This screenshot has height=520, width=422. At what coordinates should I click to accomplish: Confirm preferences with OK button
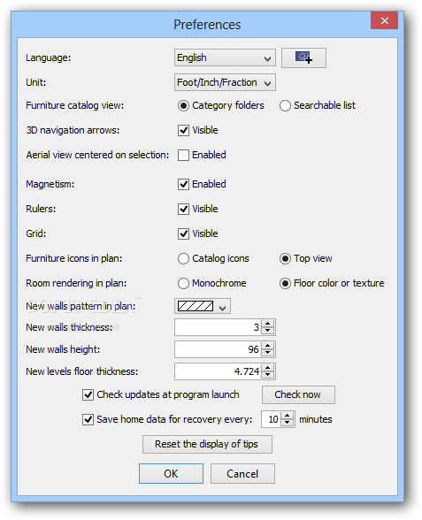(172, 474)
